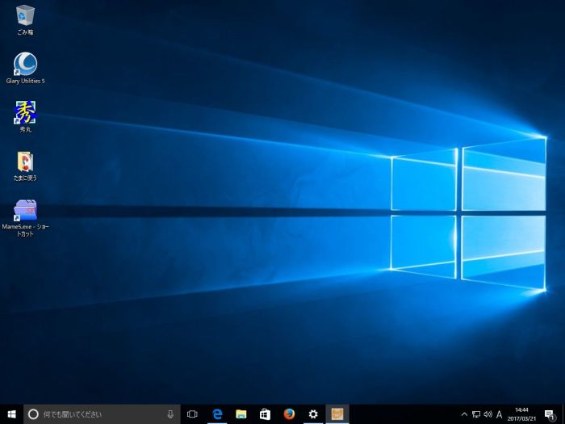This screenshot has width=565, height=424.
Task: Launch Microsoft Edge from the taskbar
Action: 216,414
